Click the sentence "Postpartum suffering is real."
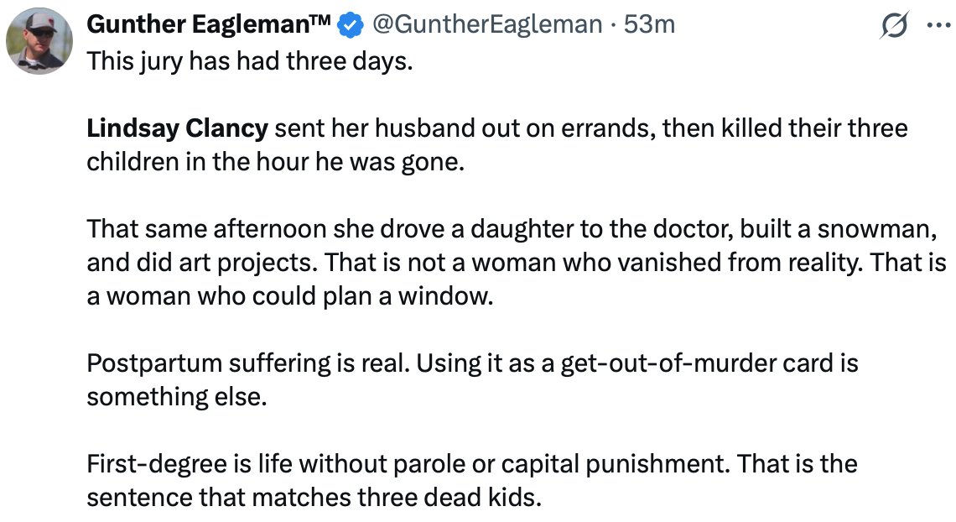956x522 pixels. 249,363
